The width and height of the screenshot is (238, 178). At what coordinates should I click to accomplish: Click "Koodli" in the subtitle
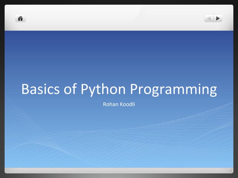point(127,104)
